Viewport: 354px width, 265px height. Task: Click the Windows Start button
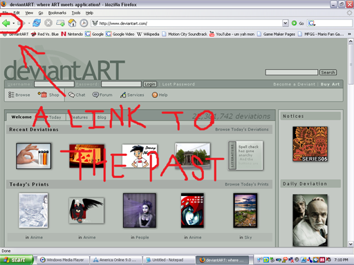point(17,260)
